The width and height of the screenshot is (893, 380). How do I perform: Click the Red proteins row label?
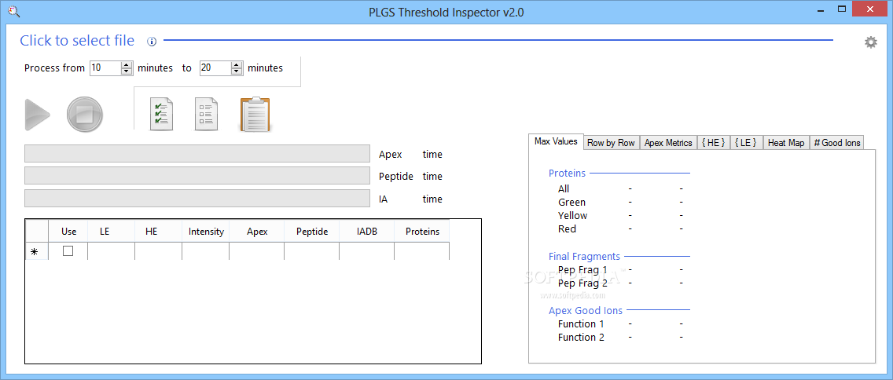568,228
